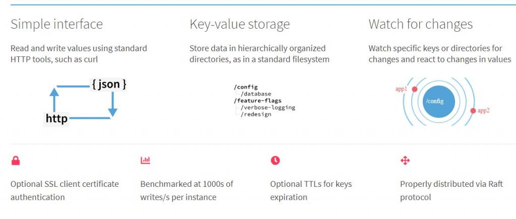516x219 pixels.
Task: Click the Key-value storage heading
Action: [239, 24]
